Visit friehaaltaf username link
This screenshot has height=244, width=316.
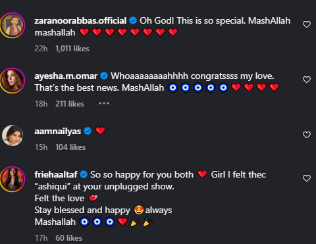click(x=56, y=175)
